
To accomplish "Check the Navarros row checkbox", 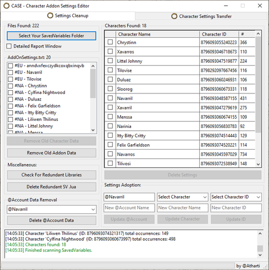I will [x=110, y=154].
